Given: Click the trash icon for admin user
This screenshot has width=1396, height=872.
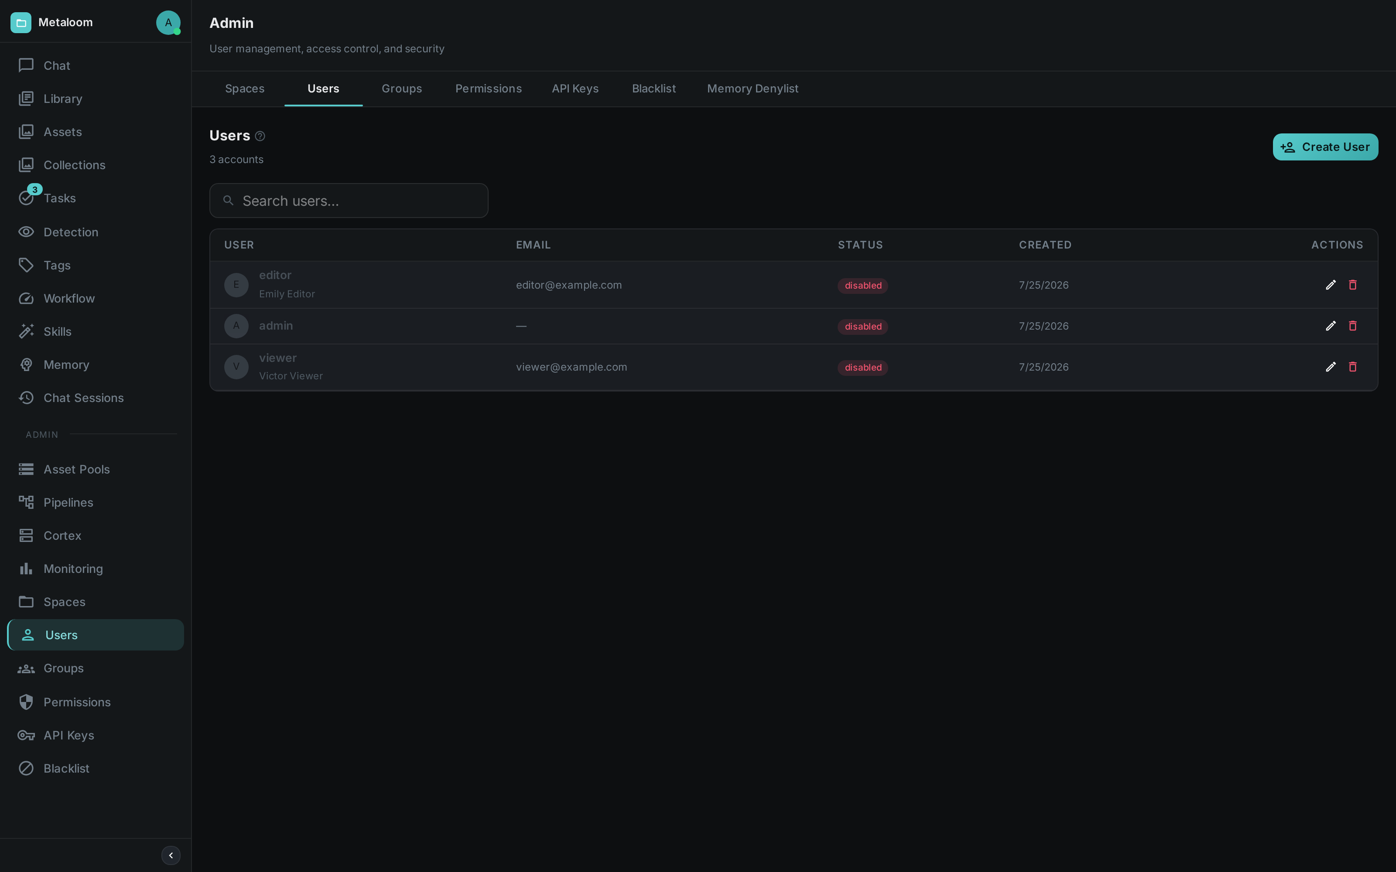Looking at the screenshot, I should click(1352, 326).
